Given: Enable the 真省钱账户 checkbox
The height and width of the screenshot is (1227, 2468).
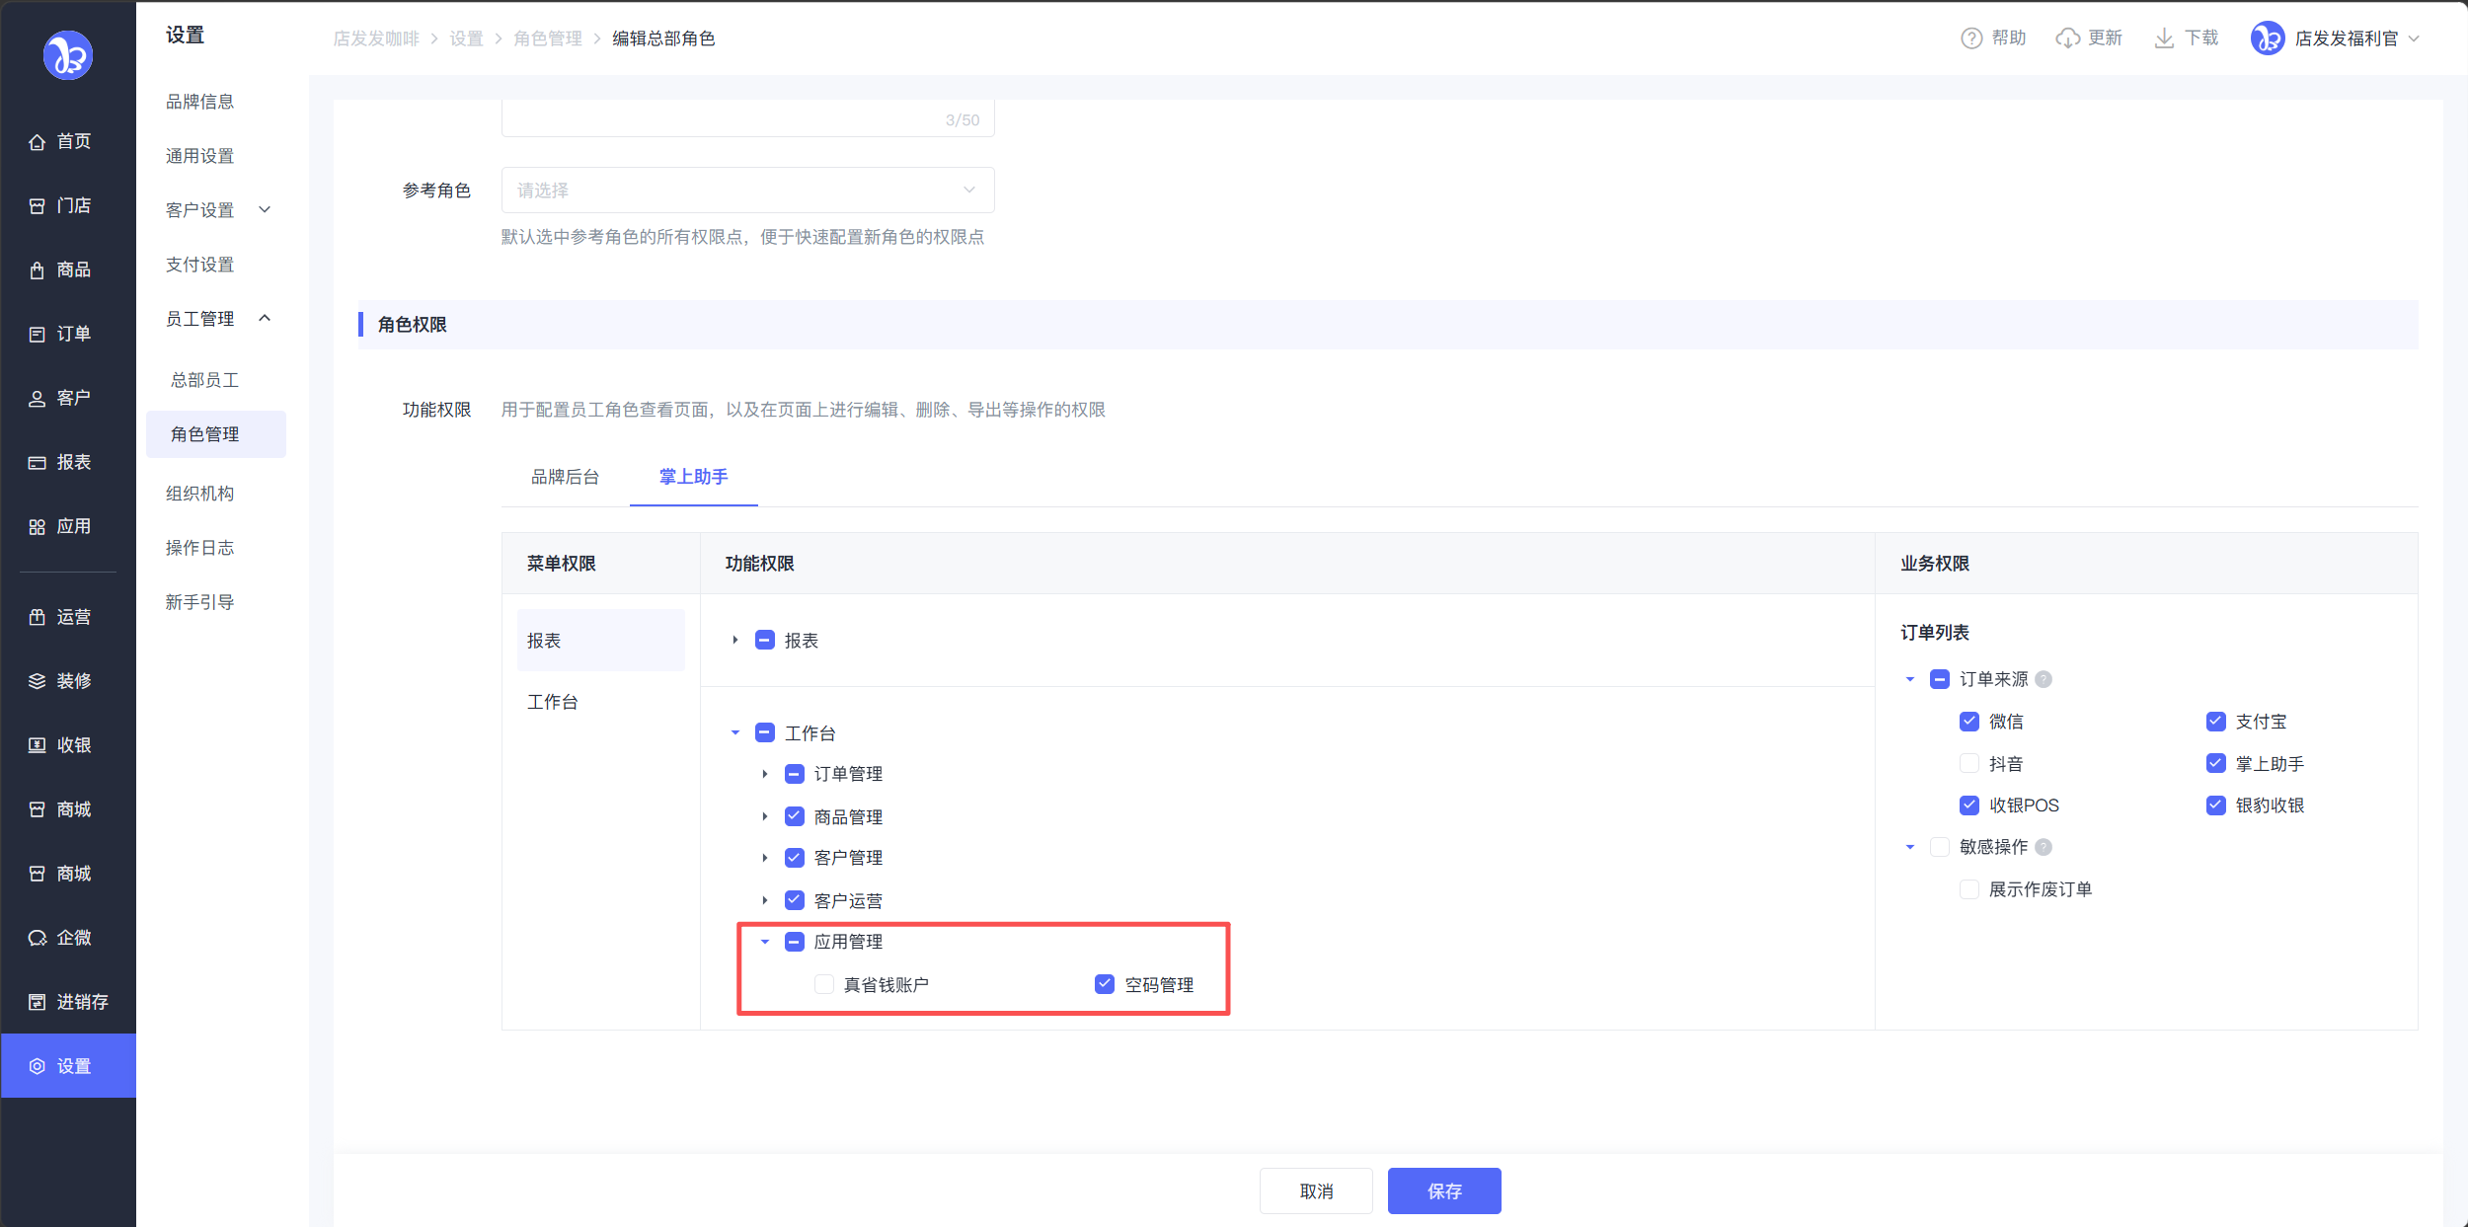Looking at the screenshot, I should [x=823, y=984].
